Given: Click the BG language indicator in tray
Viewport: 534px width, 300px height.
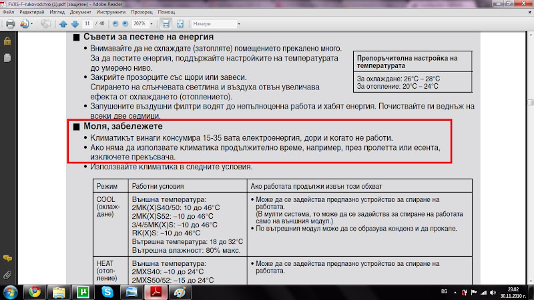Looking at the screenshot, I should (x=444, y=292).
